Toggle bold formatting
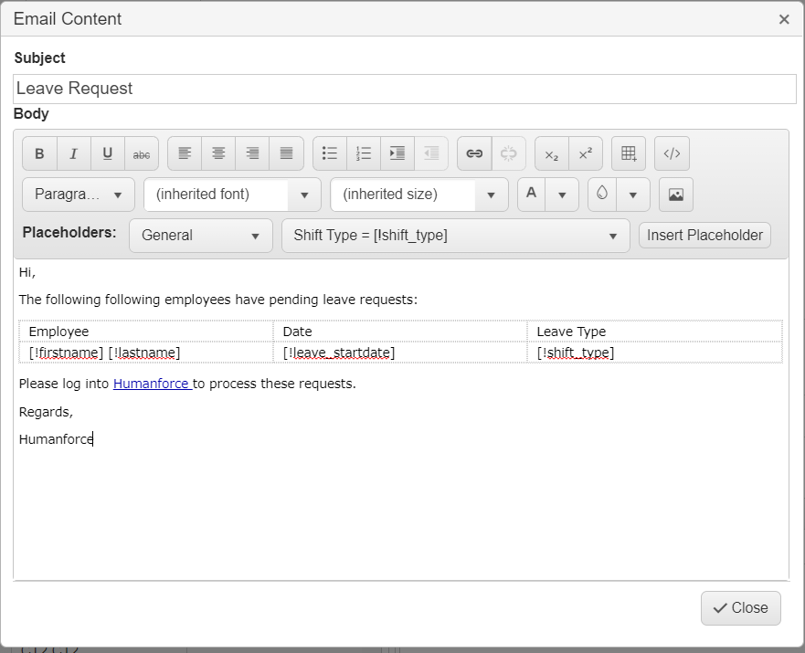Image resolution: width=805 pixels, height=653 pixels. (x=39, y=153)
